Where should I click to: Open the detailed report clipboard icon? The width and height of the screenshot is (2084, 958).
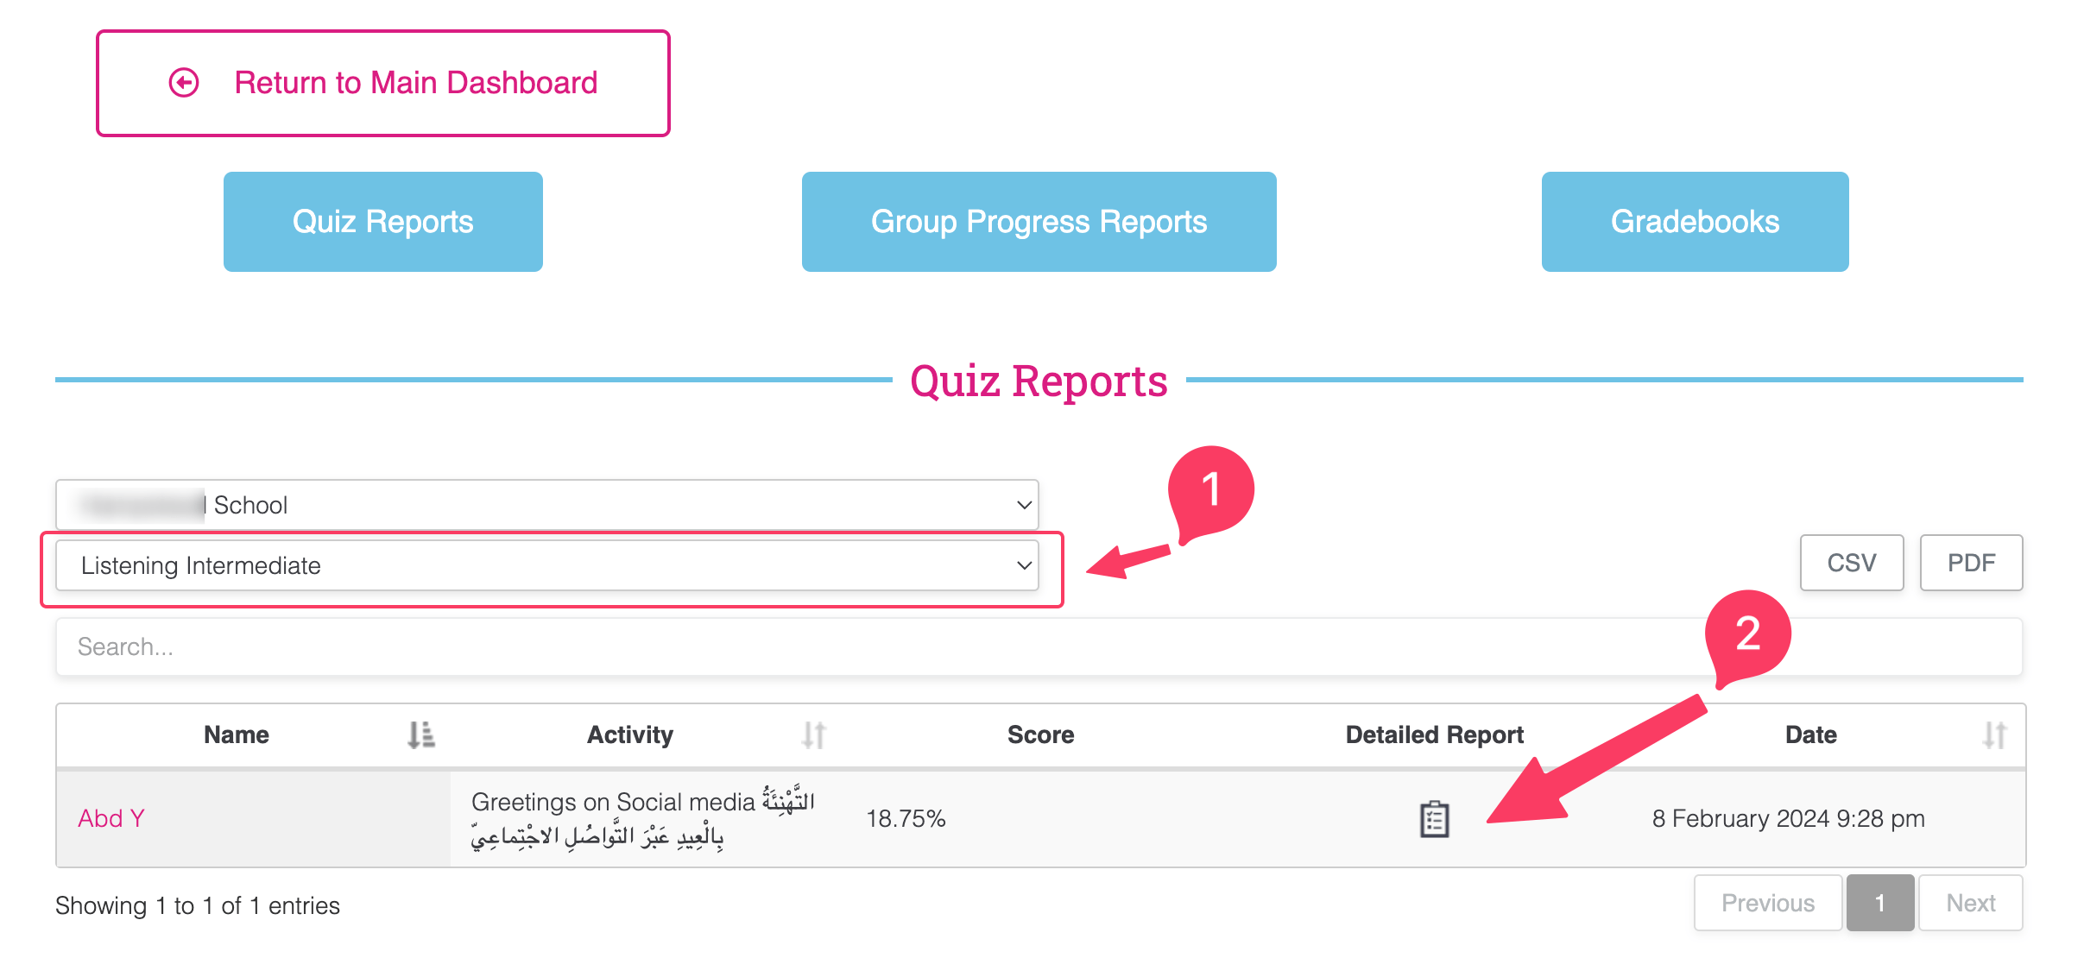tap(1434, 819)
